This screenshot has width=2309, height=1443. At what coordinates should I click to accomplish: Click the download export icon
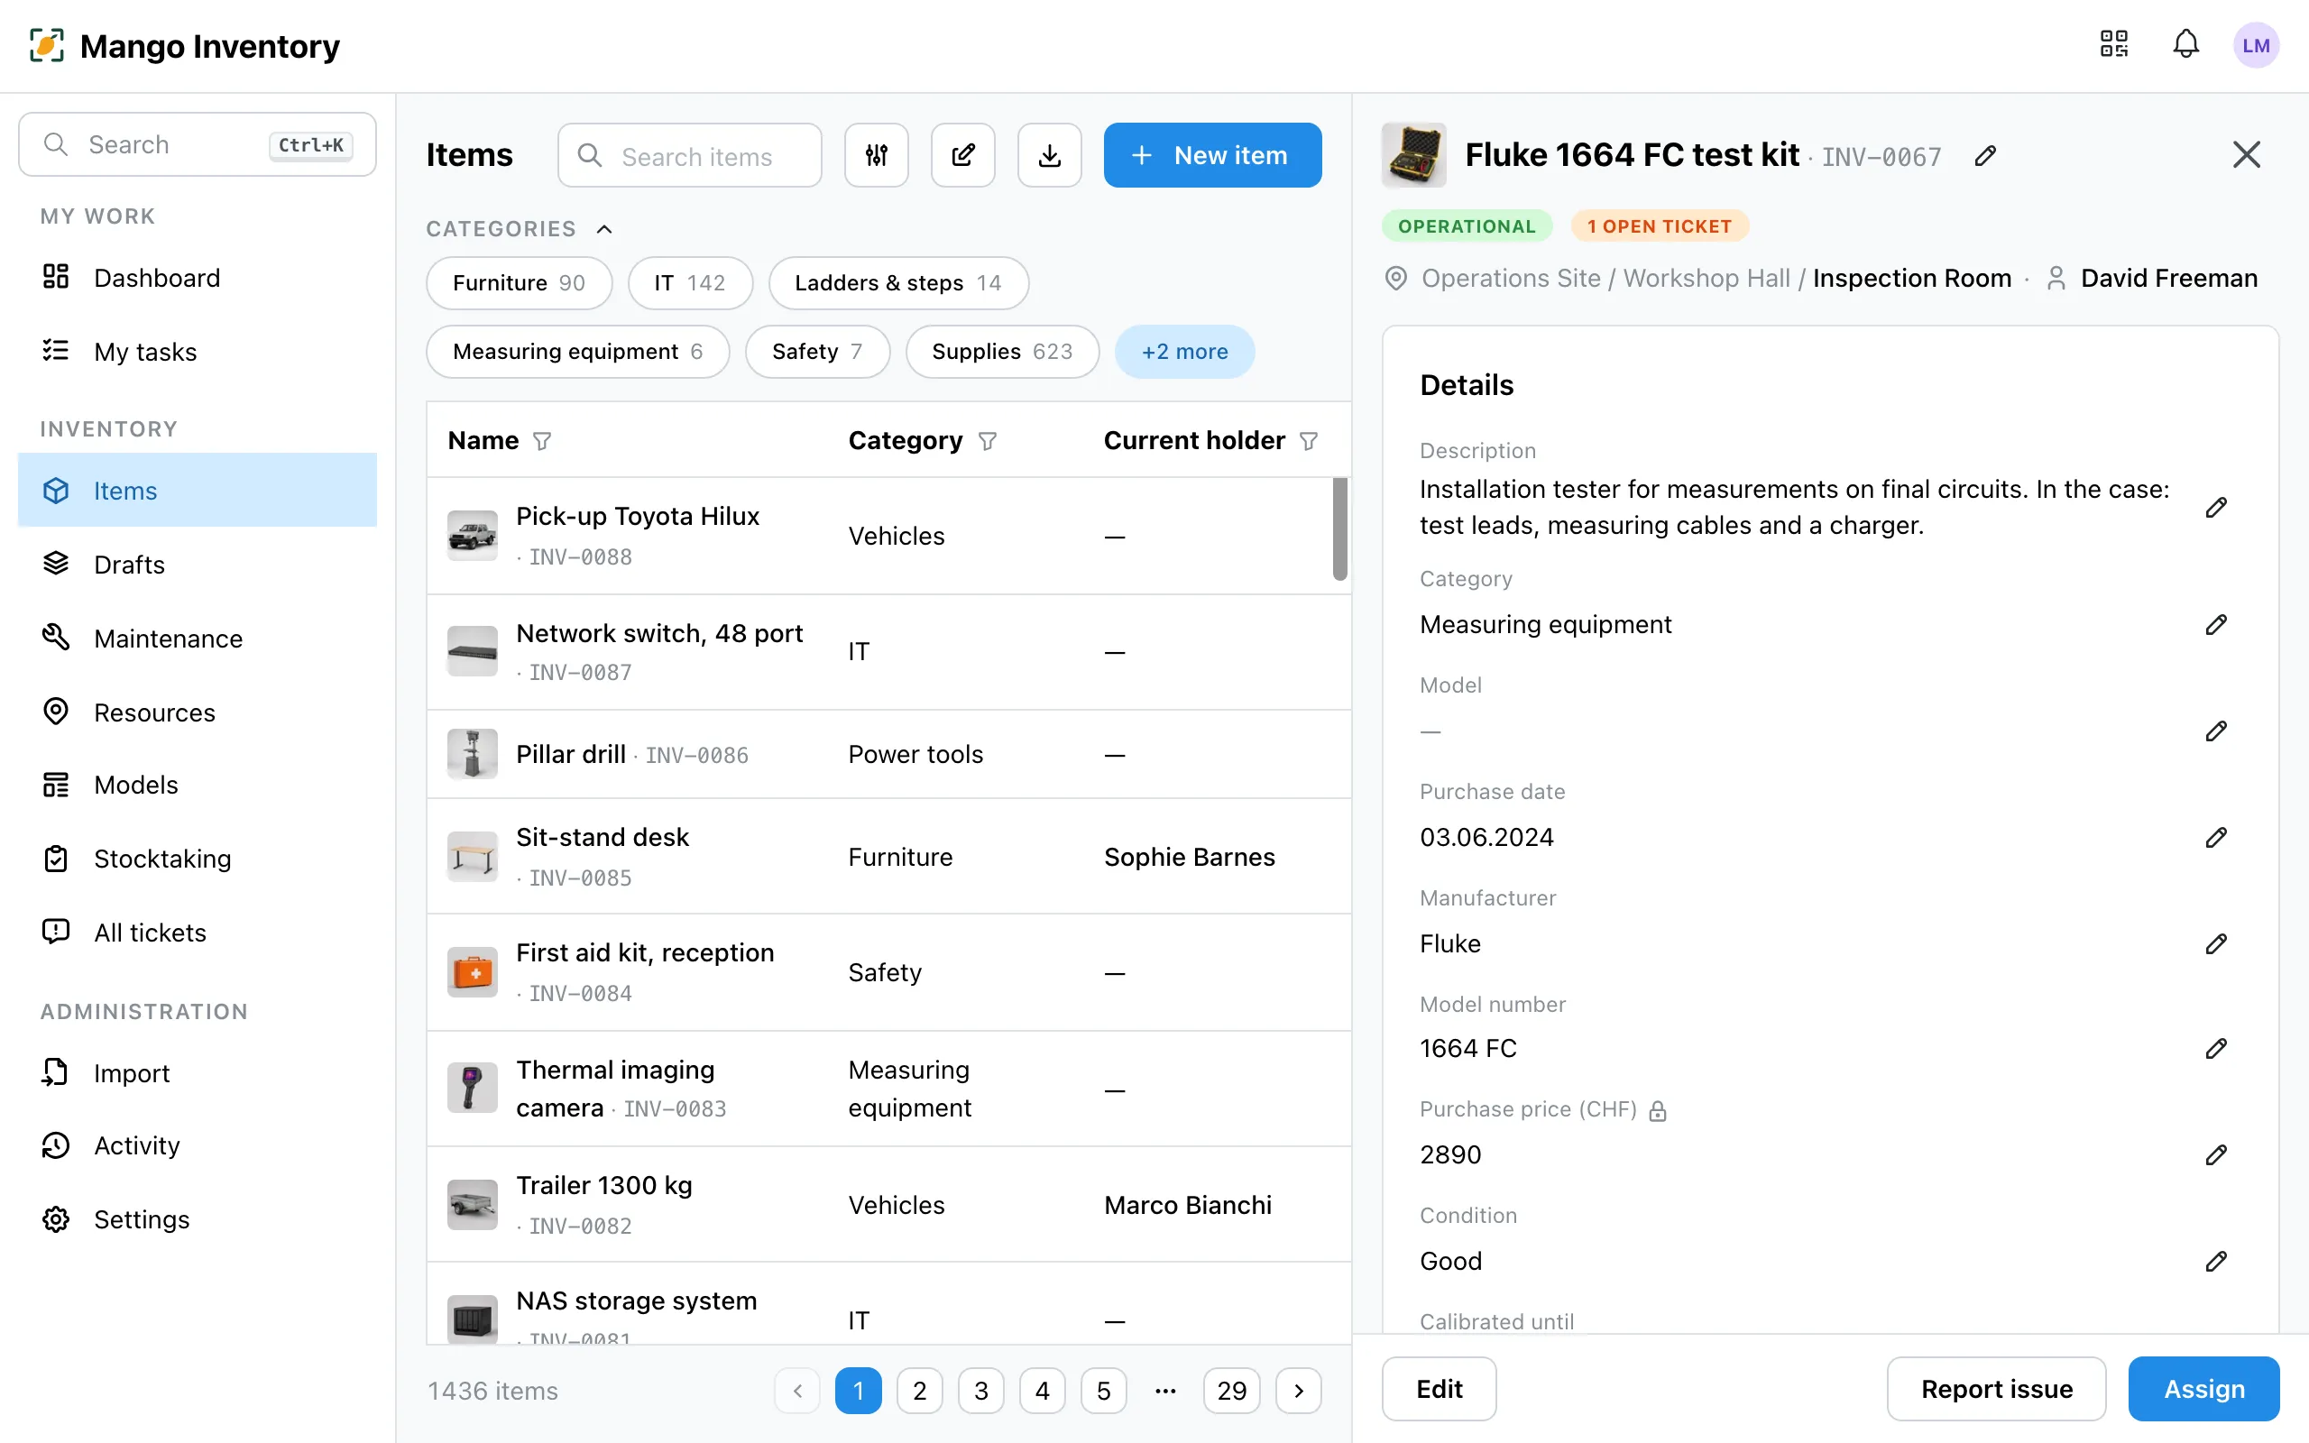tap(1050, 154)
